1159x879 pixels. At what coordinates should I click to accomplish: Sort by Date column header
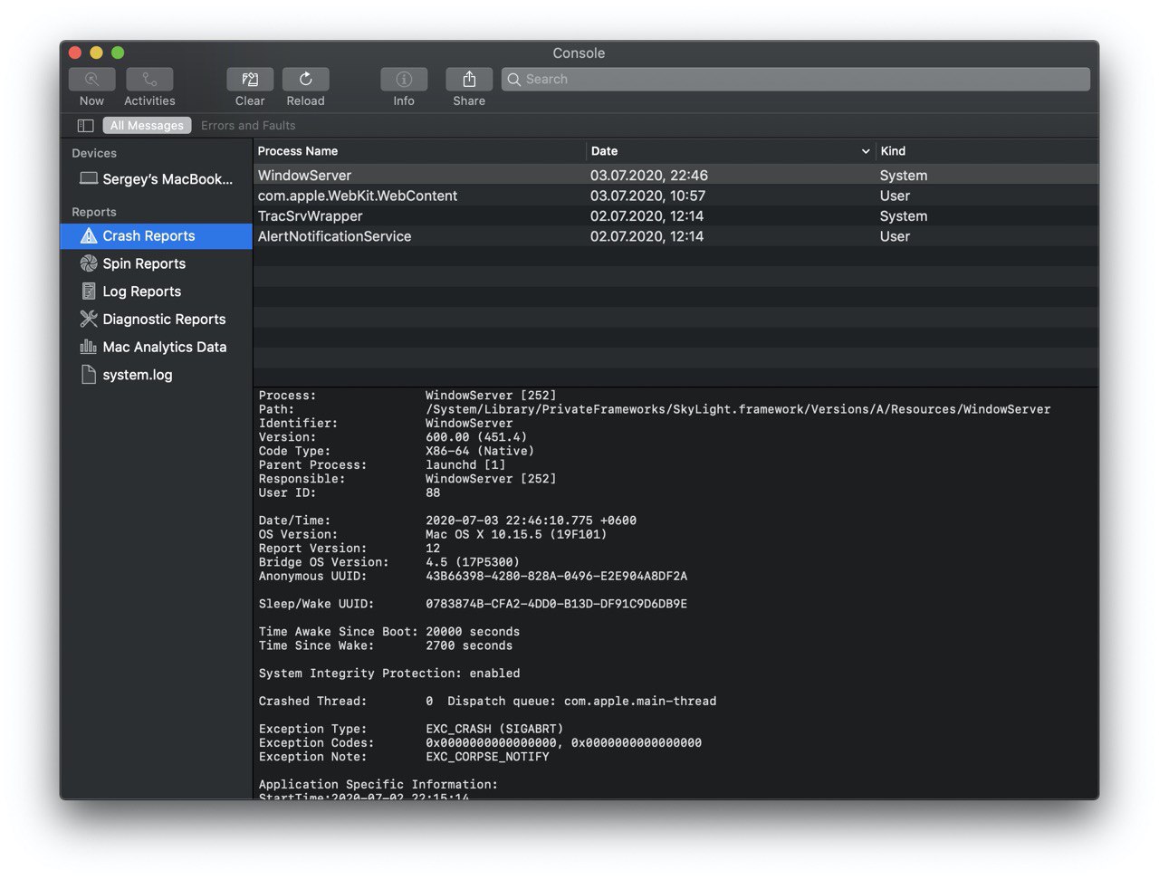click(730, 151)
